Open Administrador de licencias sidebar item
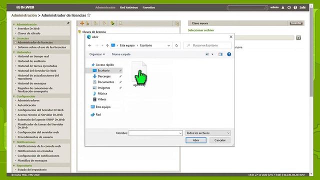 click(35, 42)
